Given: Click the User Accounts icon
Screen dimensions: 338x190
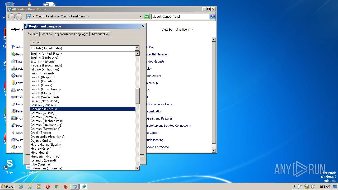Looking at the screenshot, I should click(x=13, y=147).
